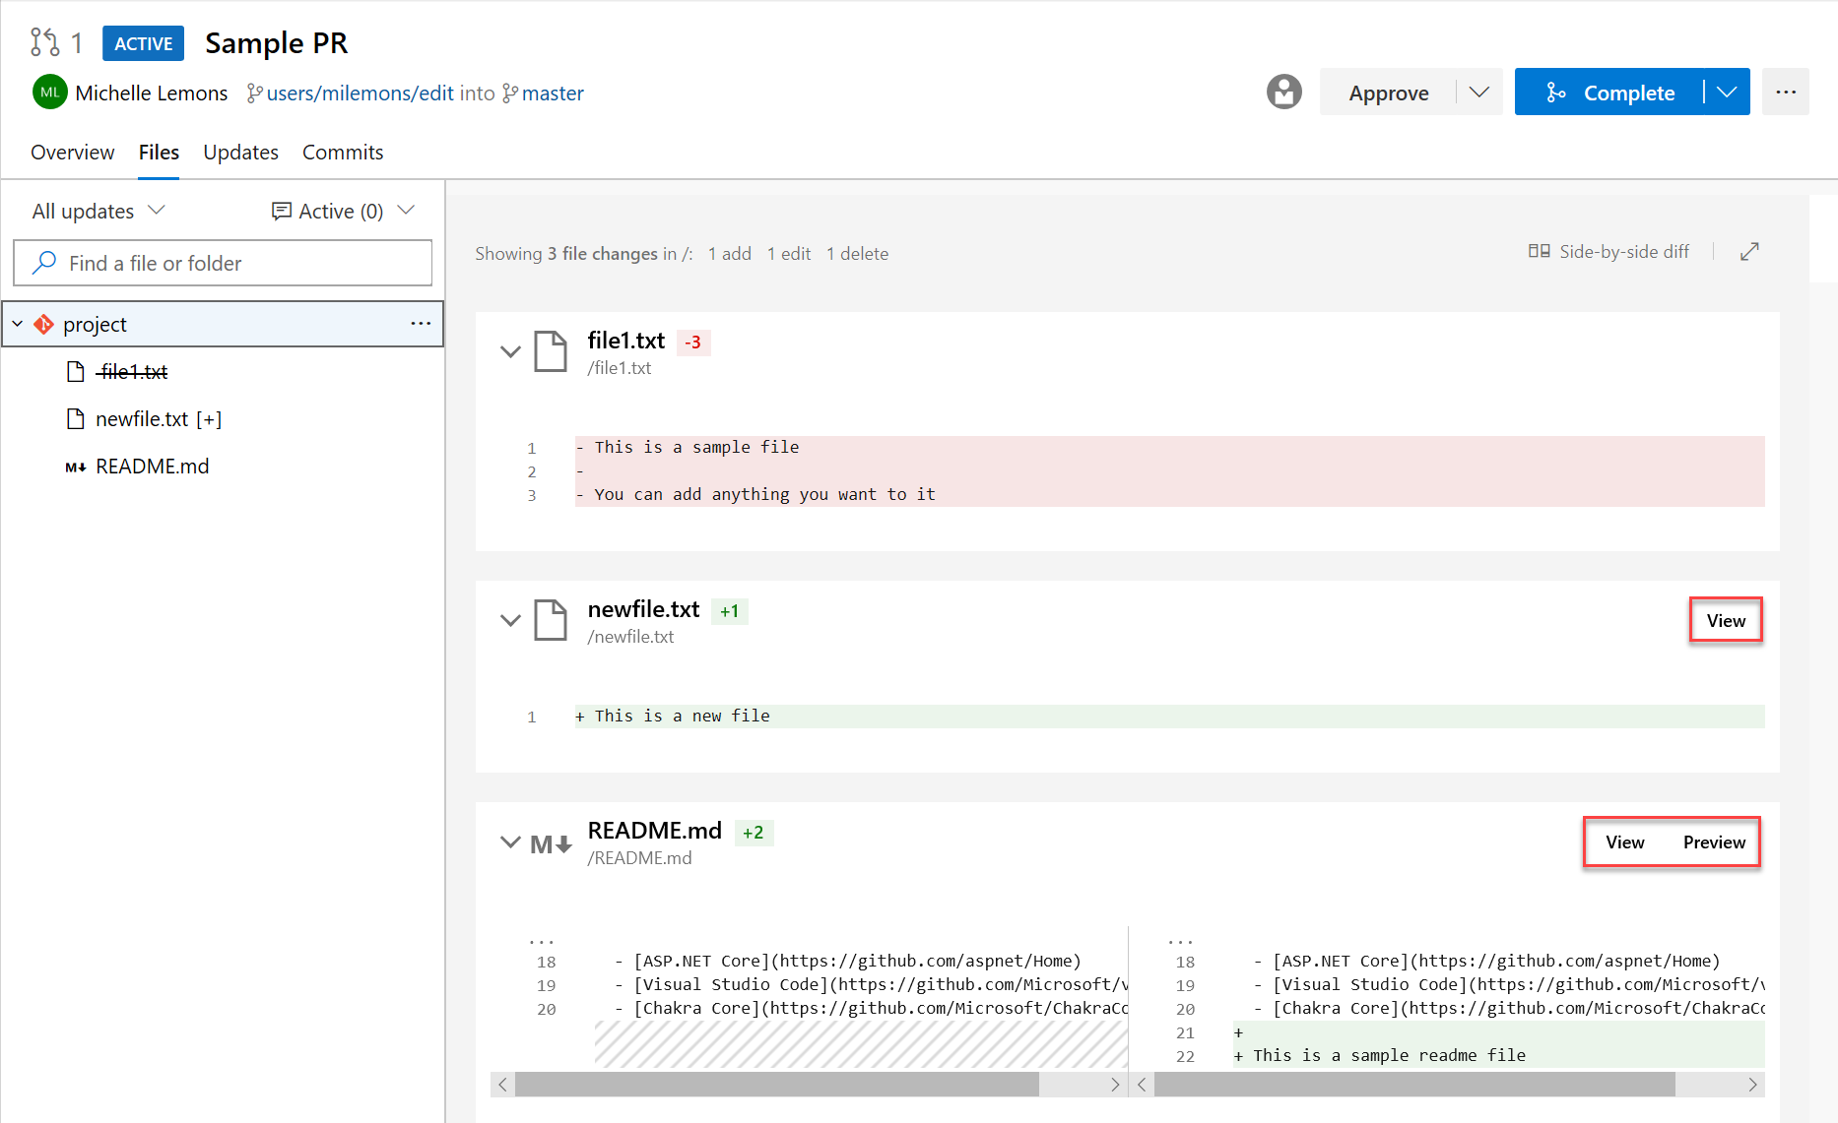Open the All updates dropdown

[97, 210]
